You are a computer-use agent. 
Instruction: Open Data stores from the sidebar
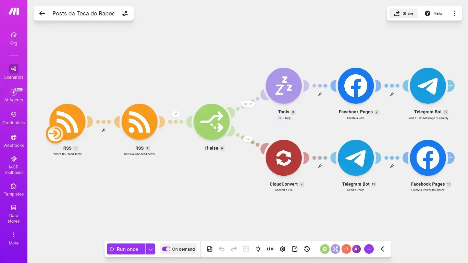tap(14, 213)
